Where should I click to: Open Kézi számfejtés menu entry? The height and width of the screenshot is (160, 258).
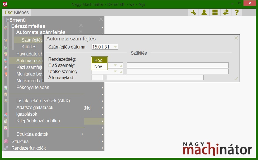tap(29, 67)
